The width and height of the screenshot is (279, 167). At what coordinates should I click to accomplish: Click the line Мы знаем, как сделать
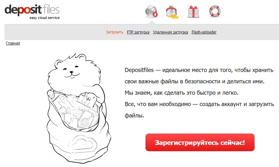click(x=181, y=93)
